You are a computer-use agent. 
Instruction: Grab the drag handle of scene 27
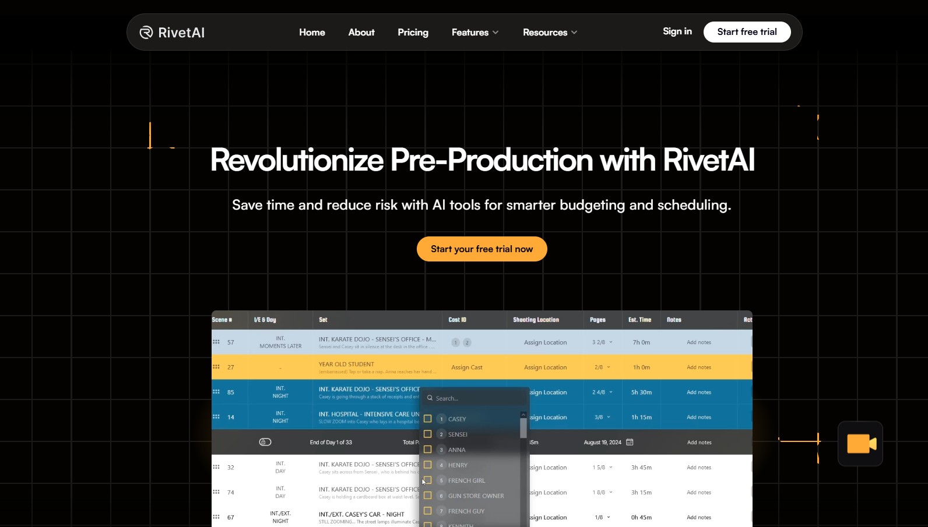click(216, 367)
